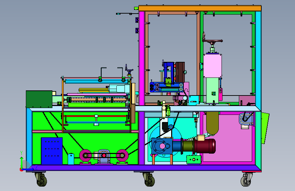Select the small cyan cylinder near blue panel

coord(71,159)
